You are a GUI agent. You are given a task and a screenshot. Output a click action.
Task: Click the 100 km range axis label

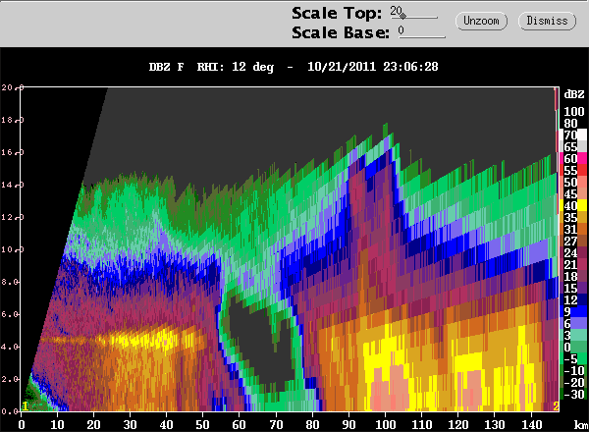386,425
